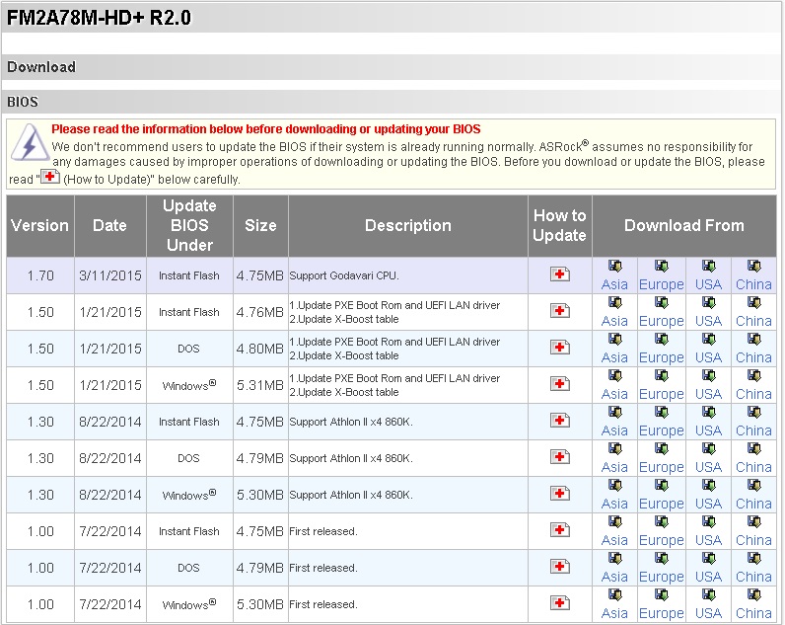Open How to Update icon for 1.50 DOS row
Viewport: 785px width, 625px height.
(x=560, y=348)
